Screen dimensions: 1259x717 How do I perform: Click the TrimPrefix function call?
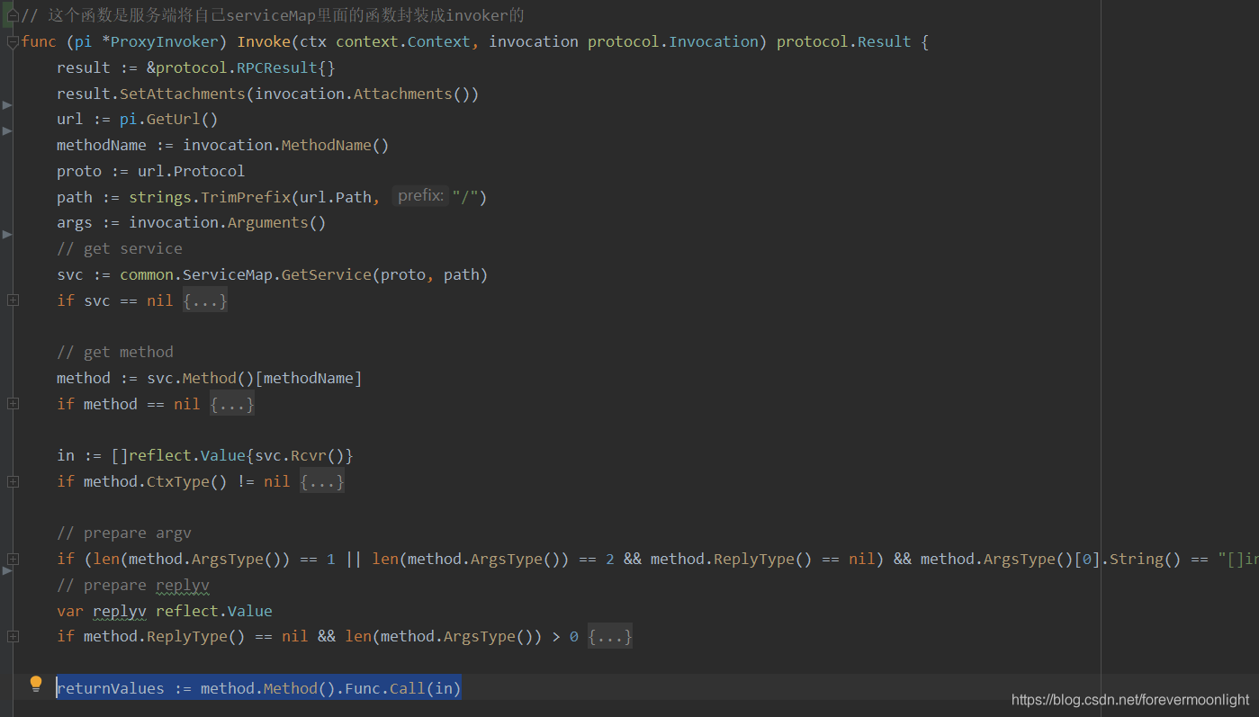pyautogui.click(x=240, y=197)
